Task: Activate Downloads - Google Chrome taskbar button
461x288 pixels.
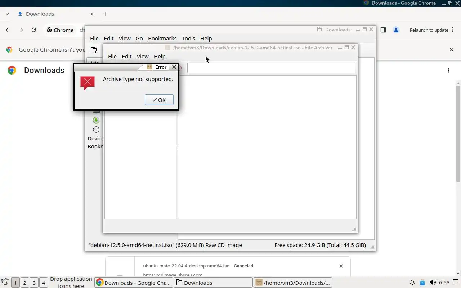Action: coord(134,283)
